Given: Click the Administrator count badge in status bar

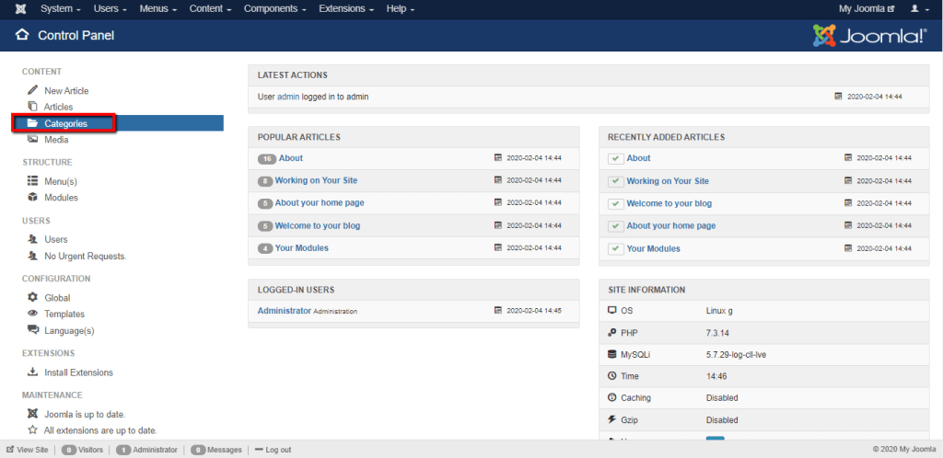Looking at the screenshot, I should tap(123, 450).
